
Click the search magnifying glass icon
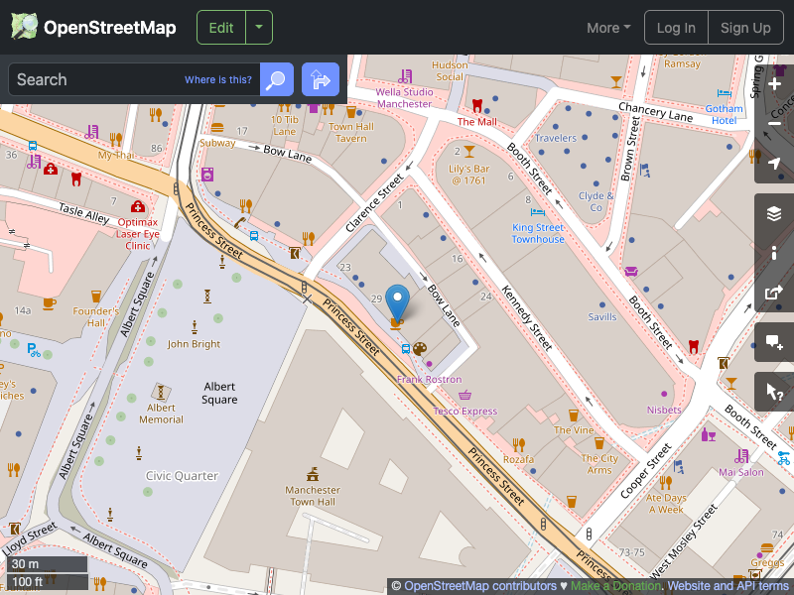click(x=276, y=79)
